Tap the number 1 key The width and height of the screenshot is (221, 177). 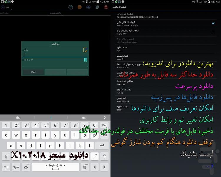[x=6, y=125]
